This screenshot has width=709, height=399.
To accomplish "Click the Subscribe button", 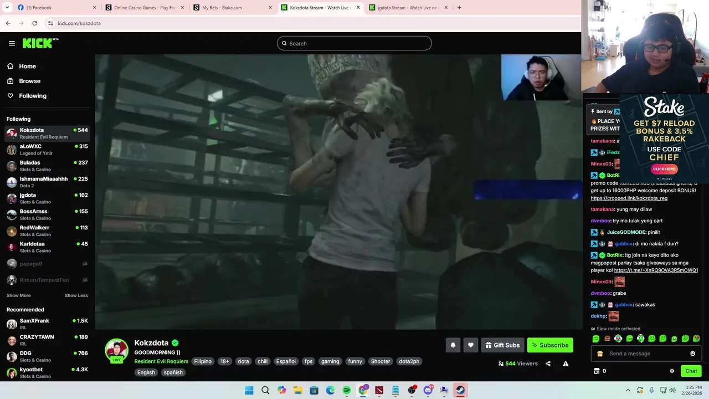I will click(x=550, y=345).
